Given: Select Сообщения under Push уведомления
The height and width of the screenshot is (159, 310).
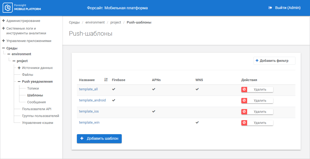Looking at the screenshot, I should point(36,102).
